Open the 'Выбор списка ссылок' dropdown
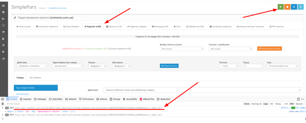306x123 pixels. click(x=182, y=49)
